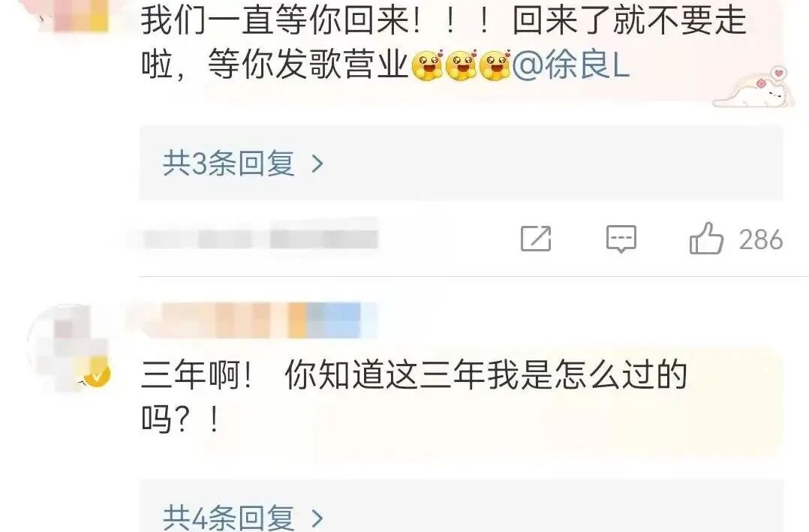809x532 pixels.
Task: Click the yellow verified badge on the avatar
Action: point(98,375)
